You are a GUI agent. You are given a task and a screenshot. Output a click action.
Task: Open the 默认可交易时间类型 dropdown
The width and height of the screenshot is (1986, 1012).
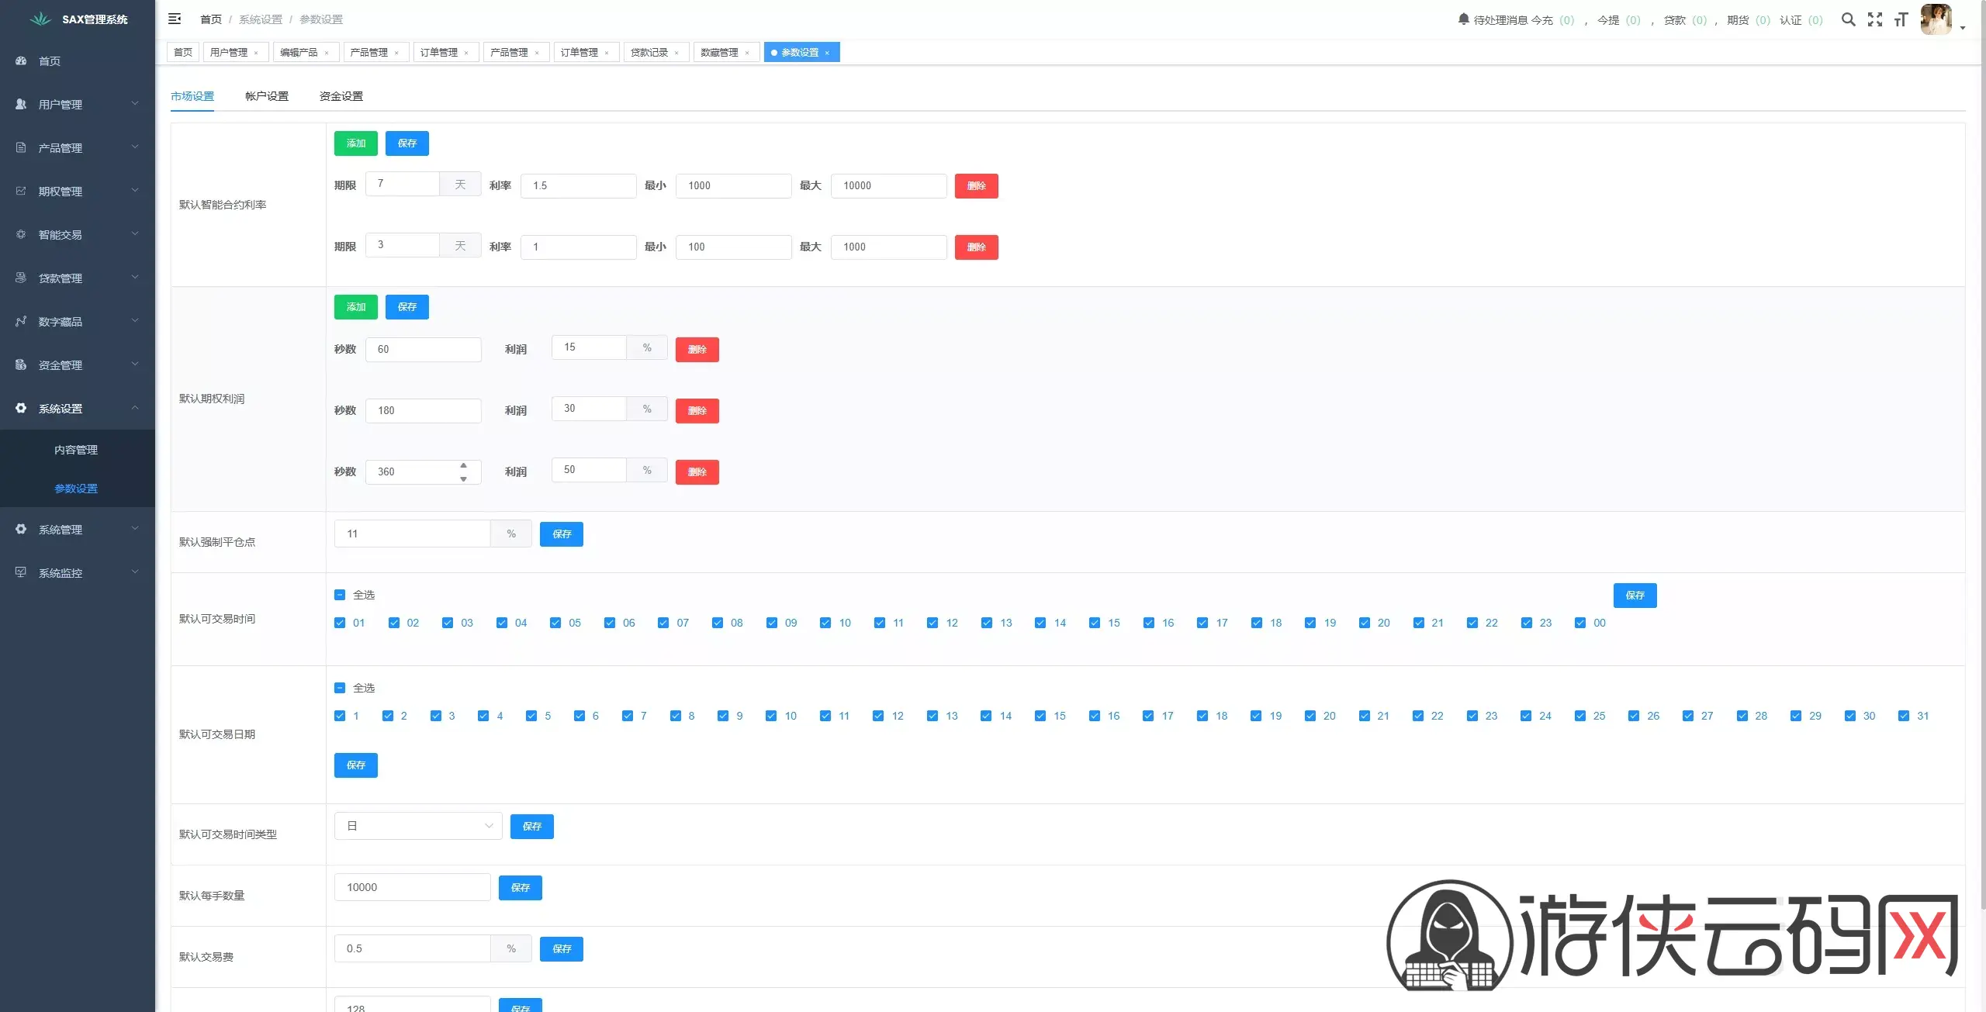click(x=418, y=826)
